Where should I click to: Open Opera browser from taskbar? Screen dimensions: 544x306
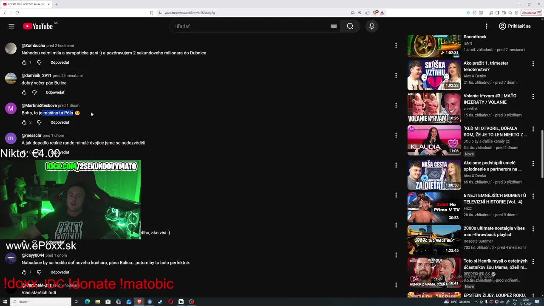click(170, 302)
